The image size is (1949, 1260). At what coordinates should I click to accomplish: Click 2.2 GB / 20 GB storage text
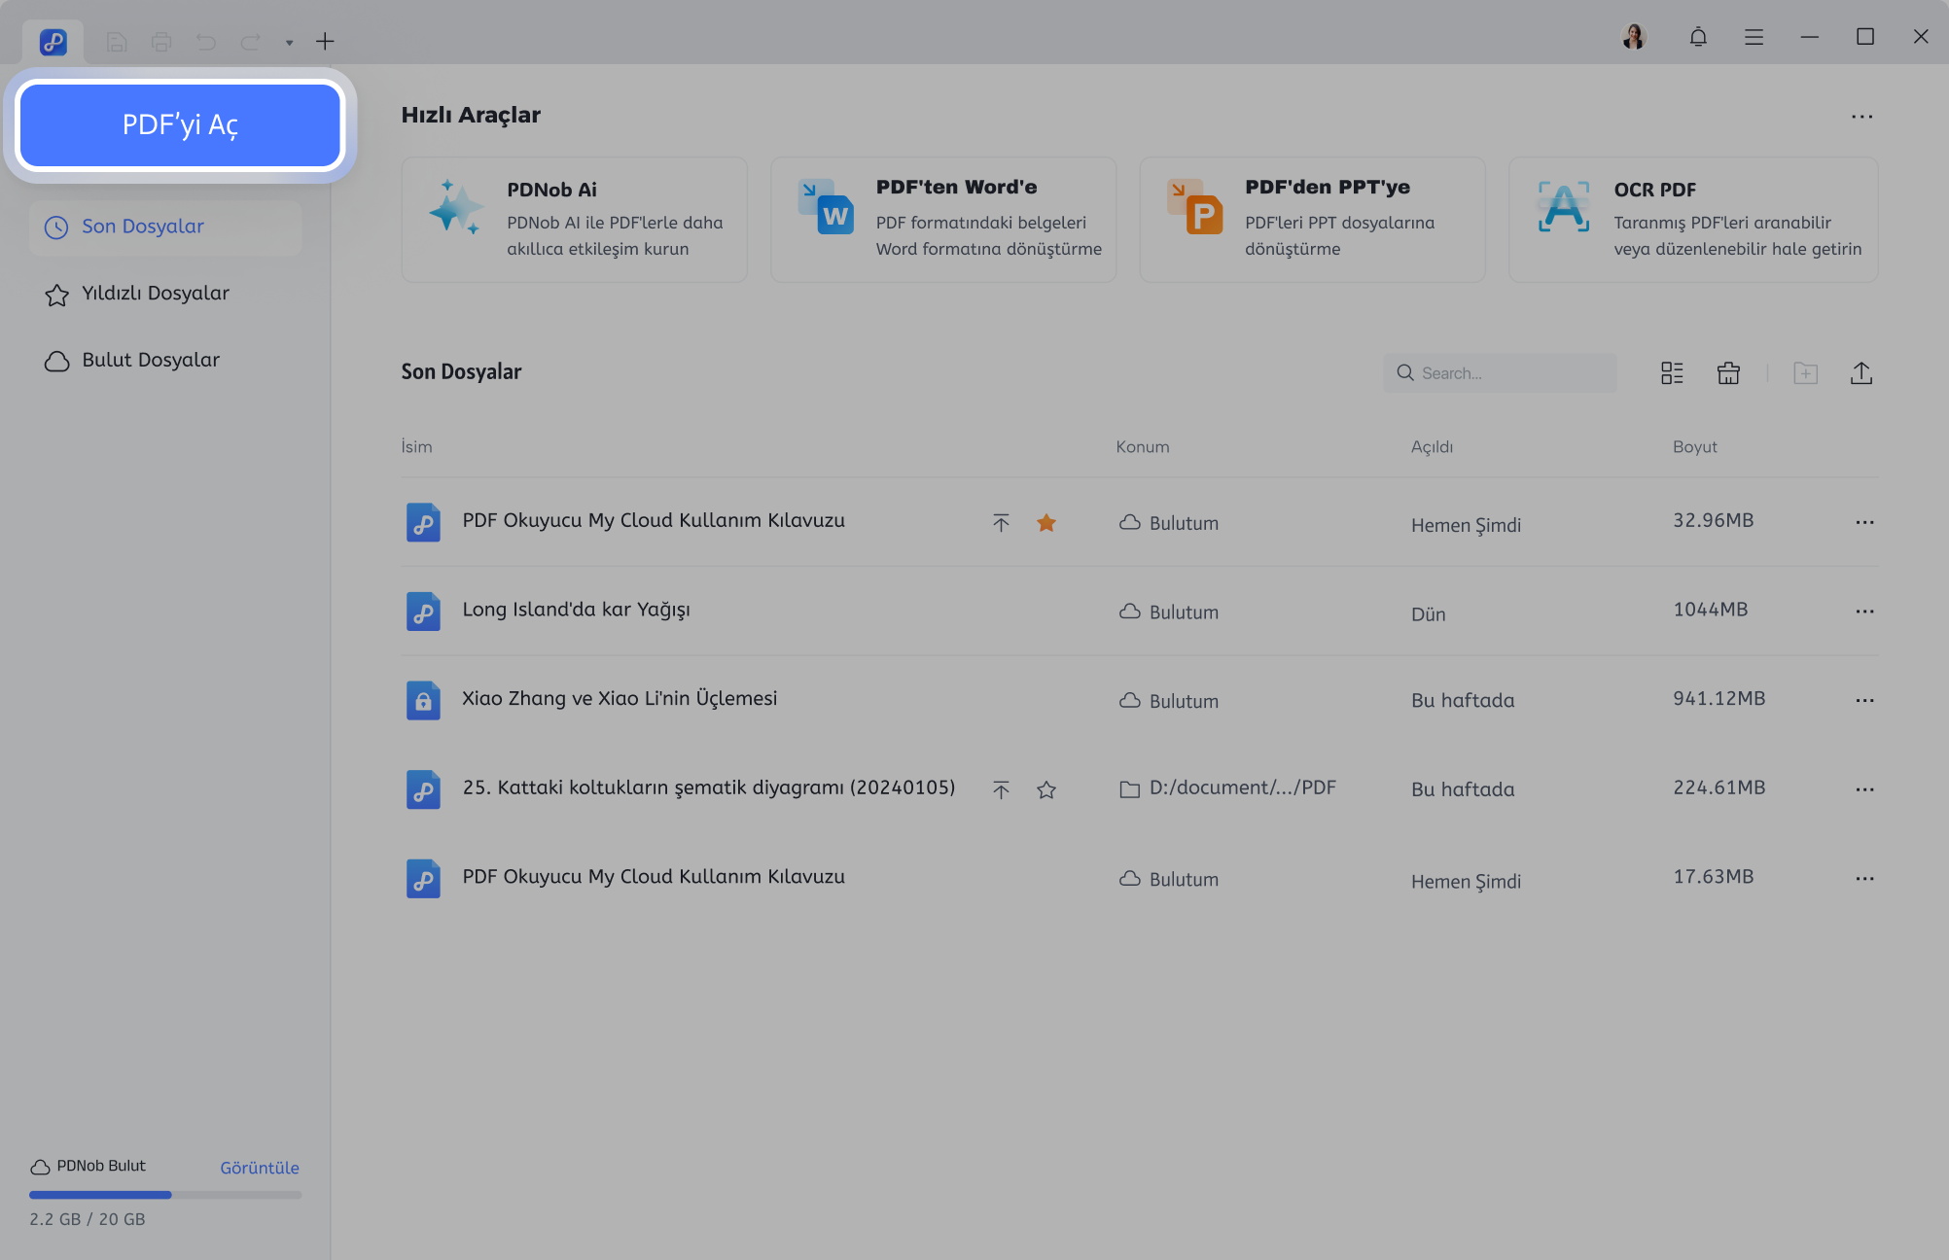point(88,1220)
